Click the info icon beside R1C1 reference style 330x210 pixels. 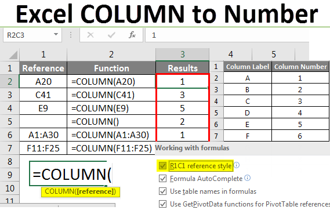click(237, 165)
